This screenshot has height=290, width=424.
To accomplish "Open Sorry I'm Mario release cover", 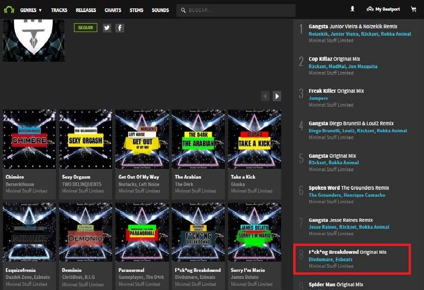I will 255,232.
